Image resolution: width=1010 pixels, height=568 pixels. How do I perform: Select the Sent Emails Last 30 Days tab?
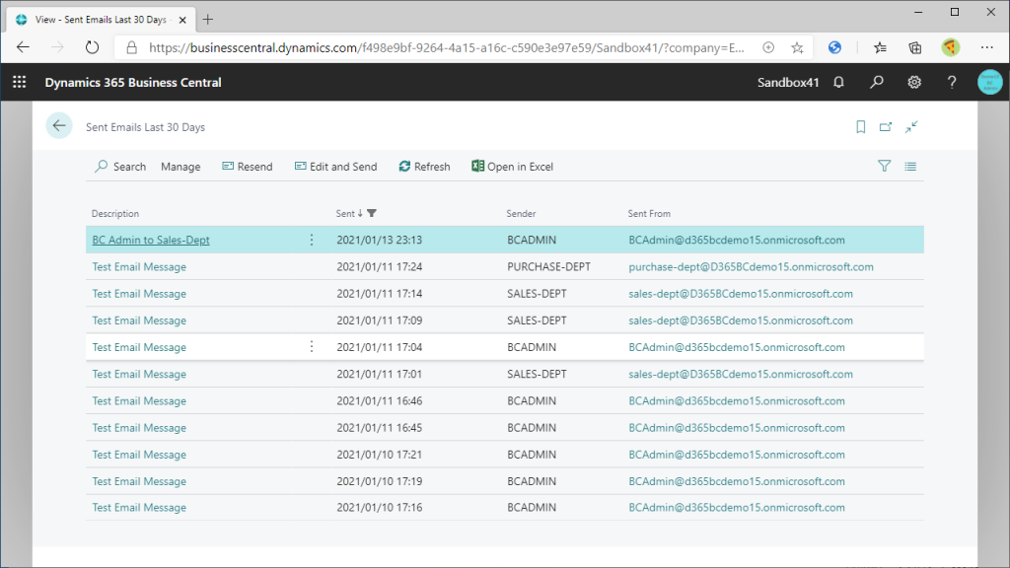point(101,20)
